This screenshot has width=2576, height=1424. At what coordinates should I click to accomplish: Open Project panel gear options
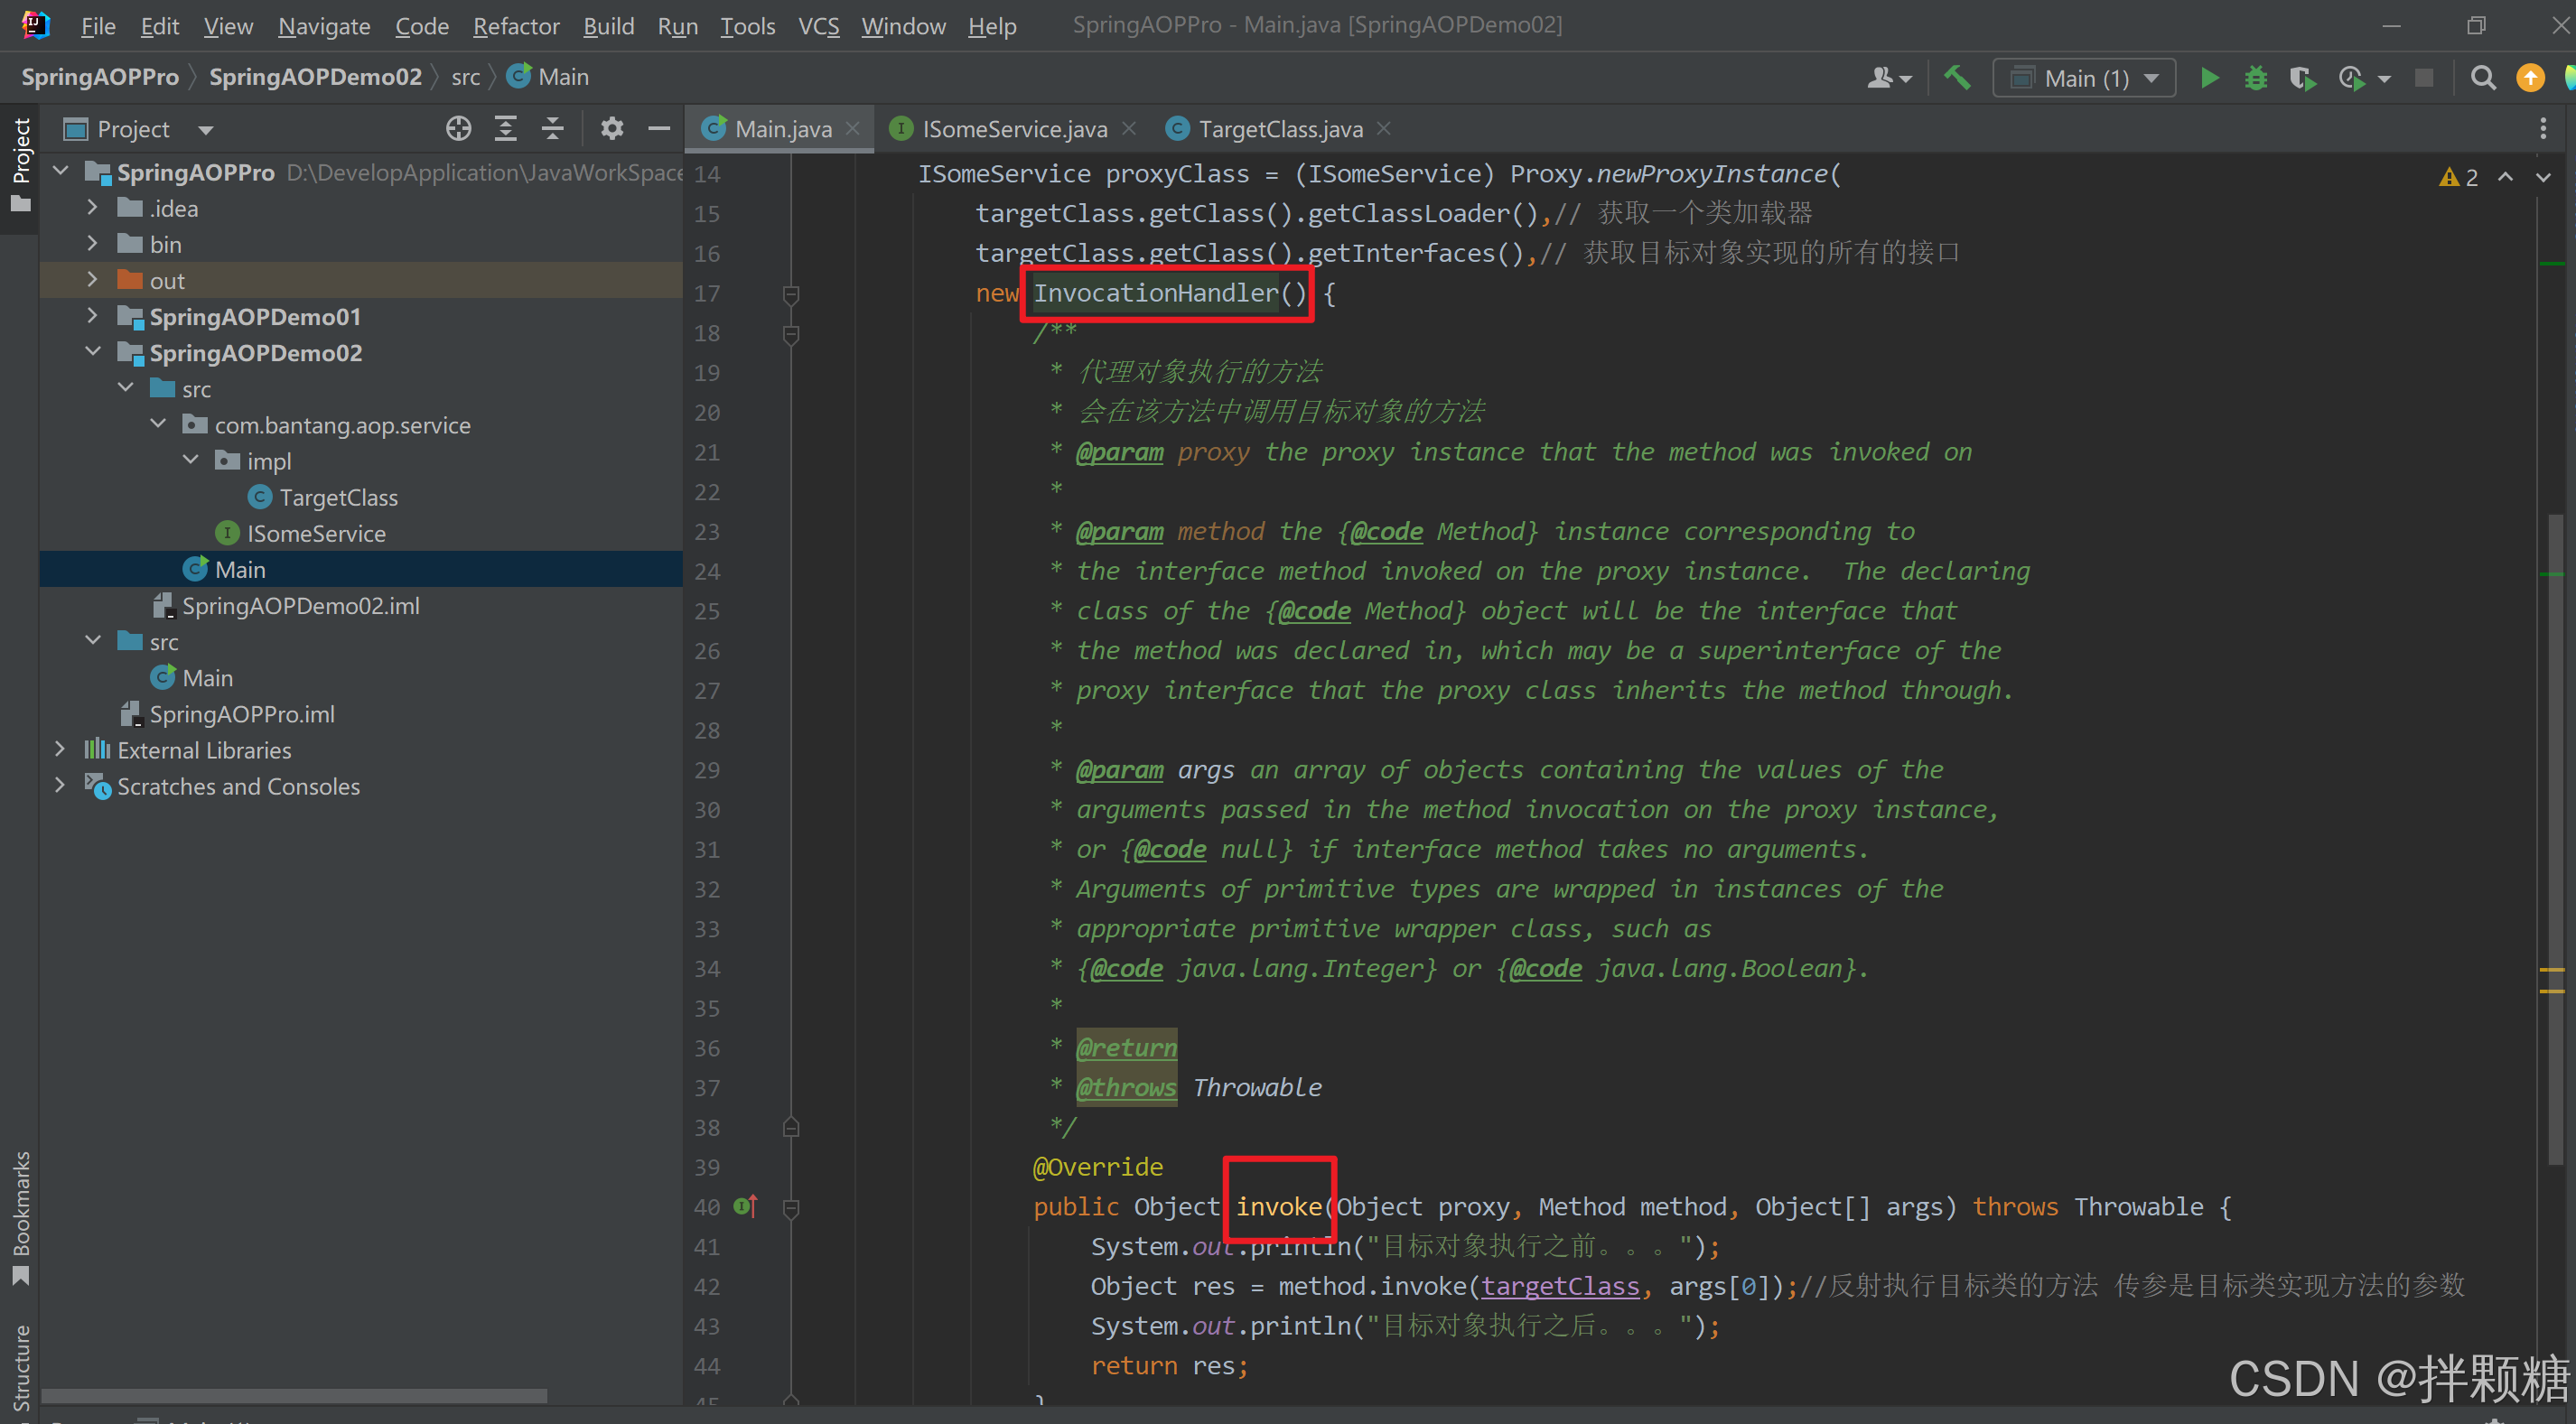pyautogui.click(x=611, y=129)
